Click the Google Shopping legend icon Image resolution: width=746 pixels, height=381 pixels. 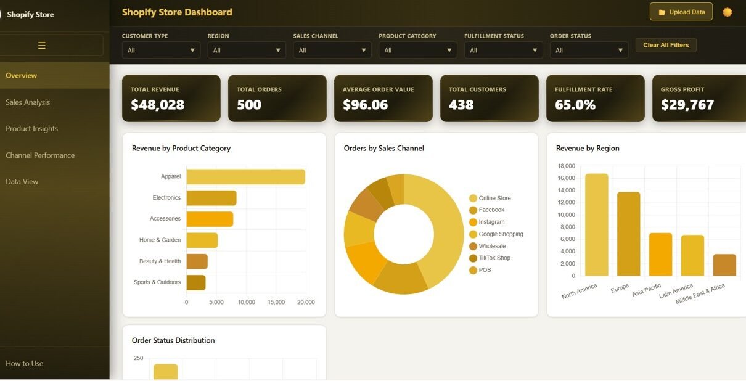473,234
